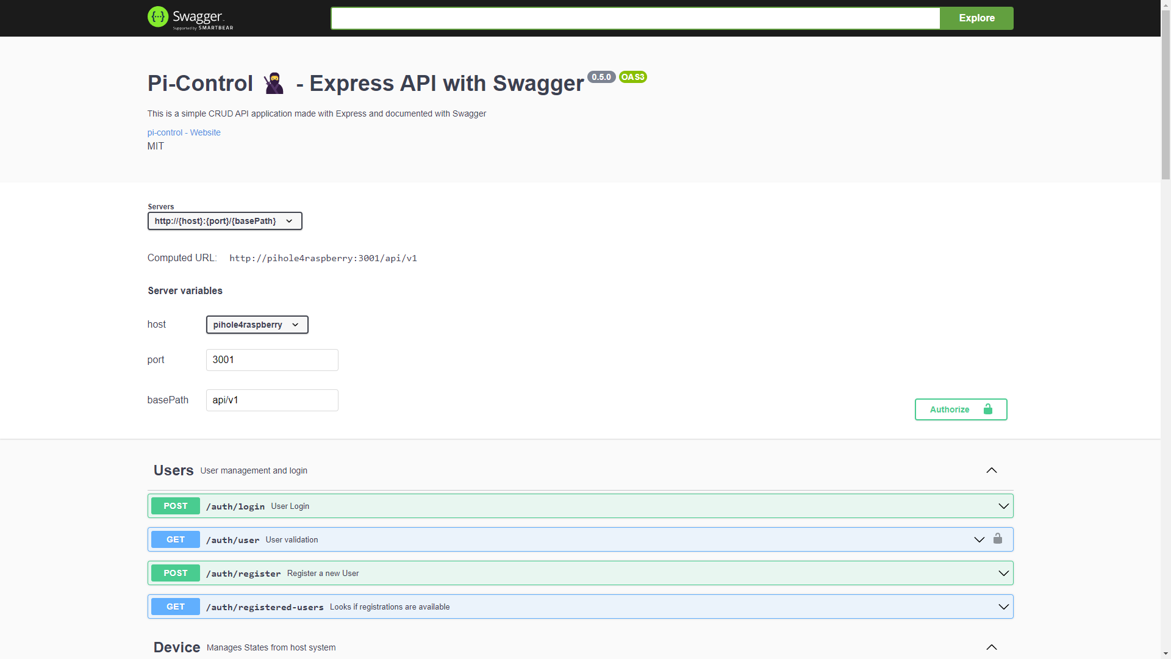The image size is (1171, 659).
Task: Open the pi-control Website link
Action: (184, 132)
